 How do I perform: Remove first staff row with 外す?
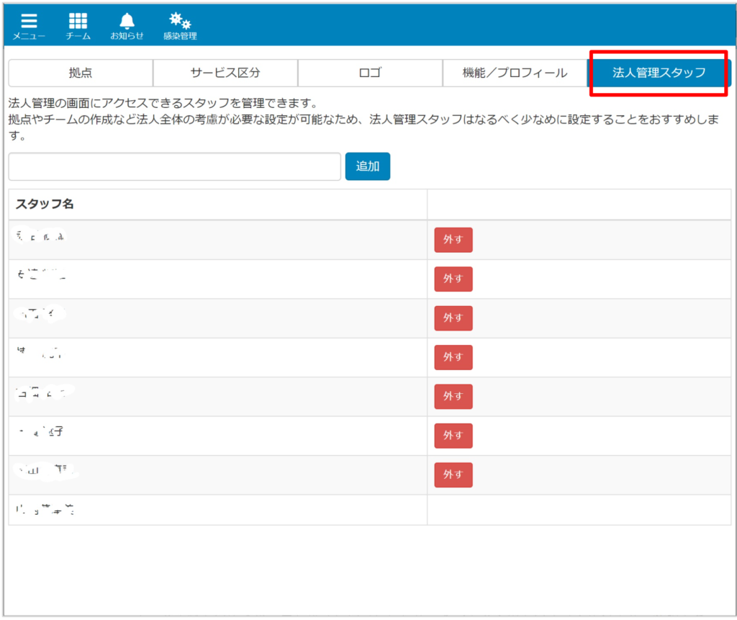[453, 240]
